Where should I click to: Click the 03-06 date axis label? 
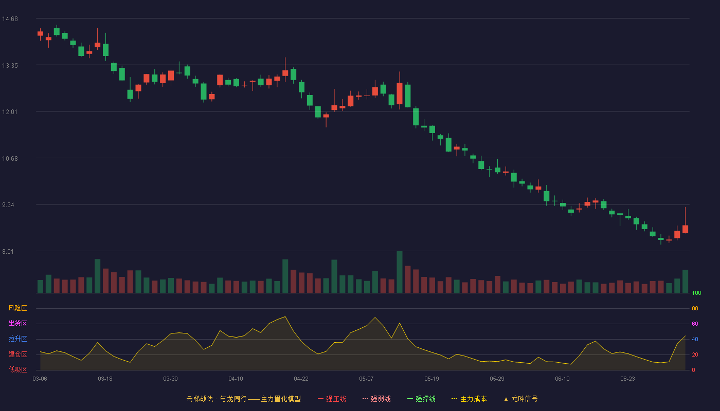pyautogui.click(x=40, y=379)
